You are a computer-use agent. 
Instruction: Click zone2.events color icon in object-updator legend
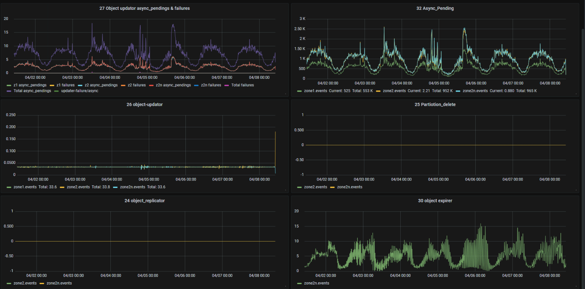tap(62, 187)
